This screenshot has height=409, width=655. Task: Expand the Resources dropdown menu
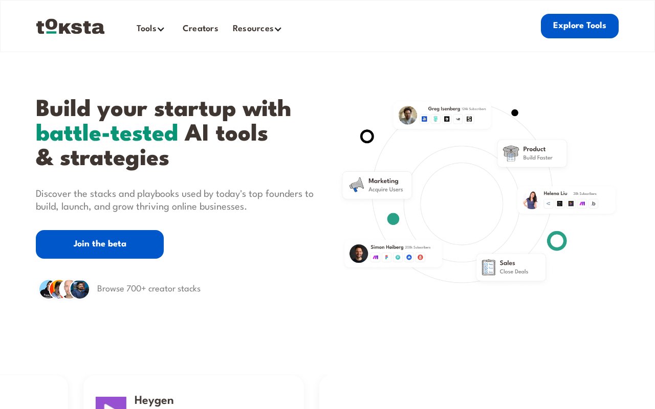tap(257, 29)
